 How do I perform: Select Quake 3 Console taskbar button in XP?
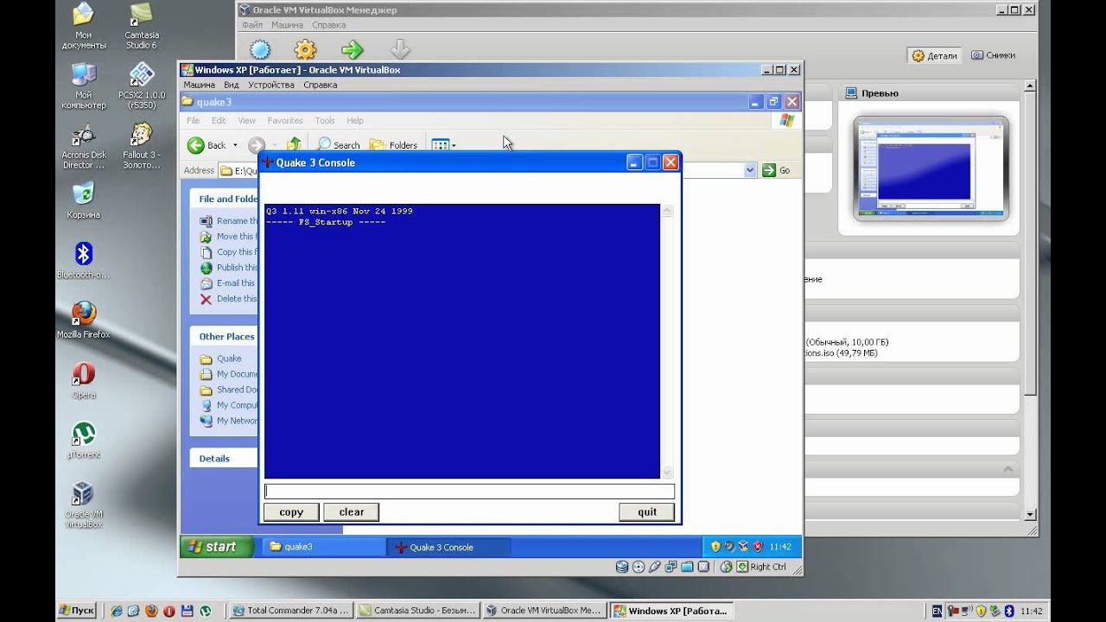tap(449, 547)
